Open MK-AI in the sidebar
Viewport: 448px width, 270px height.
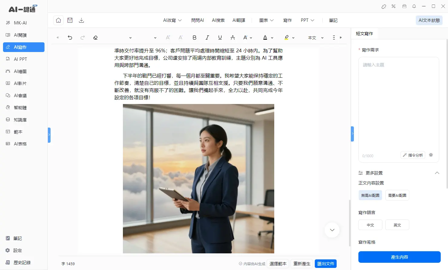[24, 23]
